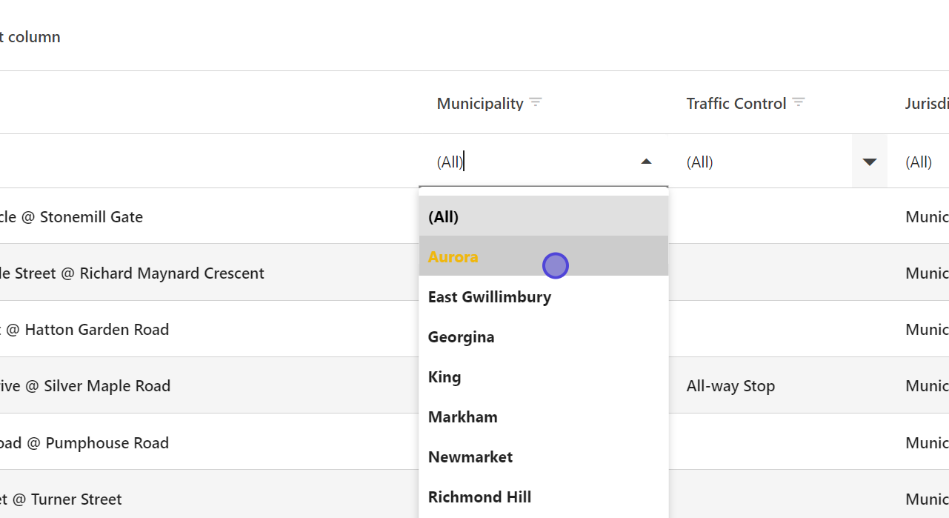Click the Traffic Control column filter icon
The width and height of the screenshot is (949, 518).
pos(798,102)
